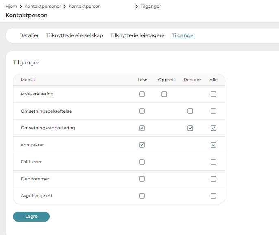Enable Alle for Avgiftsoppsett
The image size is (279, 235).
214,196
